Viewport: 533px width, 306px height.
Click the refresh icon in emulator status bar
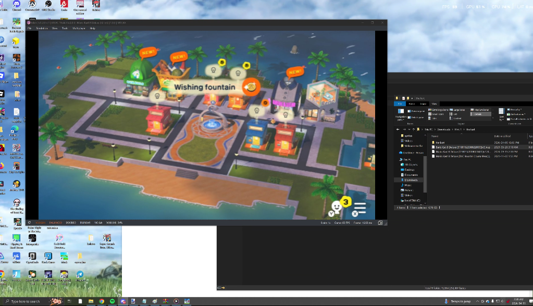(29, 223)
